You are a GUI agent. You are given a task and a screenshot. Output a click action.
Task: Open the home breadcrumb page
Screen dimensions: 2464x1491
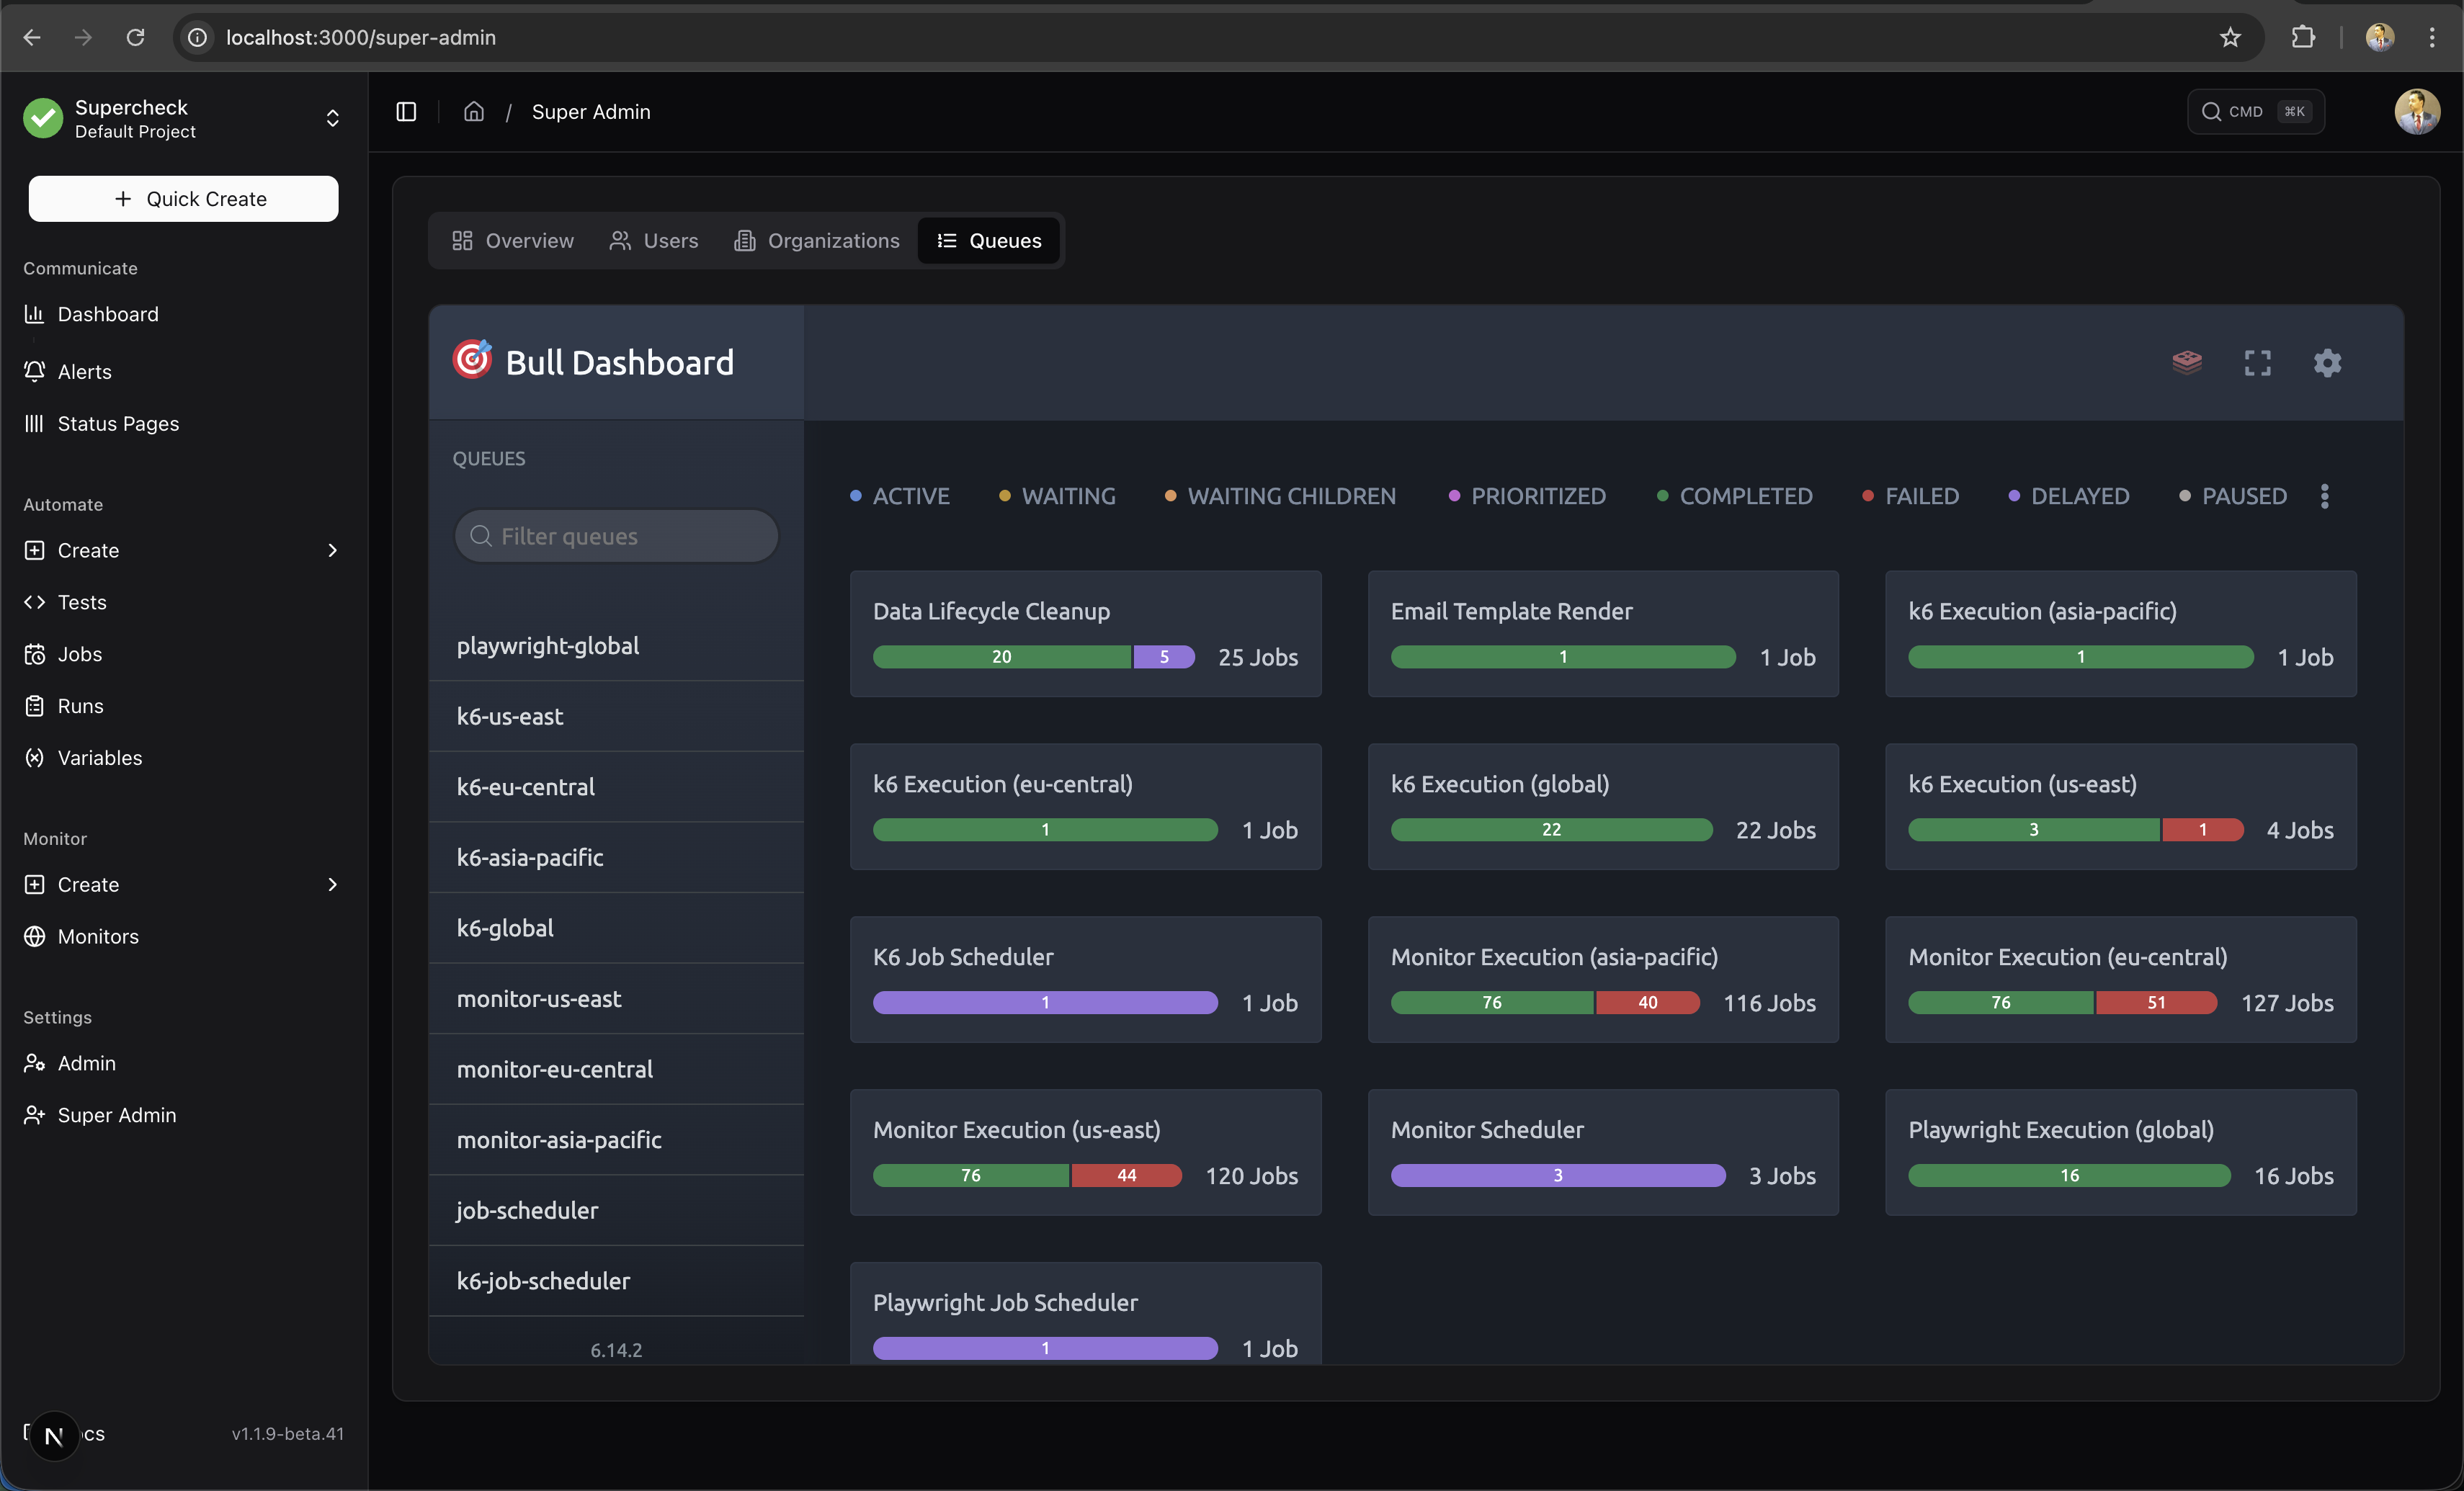(473, 111)
